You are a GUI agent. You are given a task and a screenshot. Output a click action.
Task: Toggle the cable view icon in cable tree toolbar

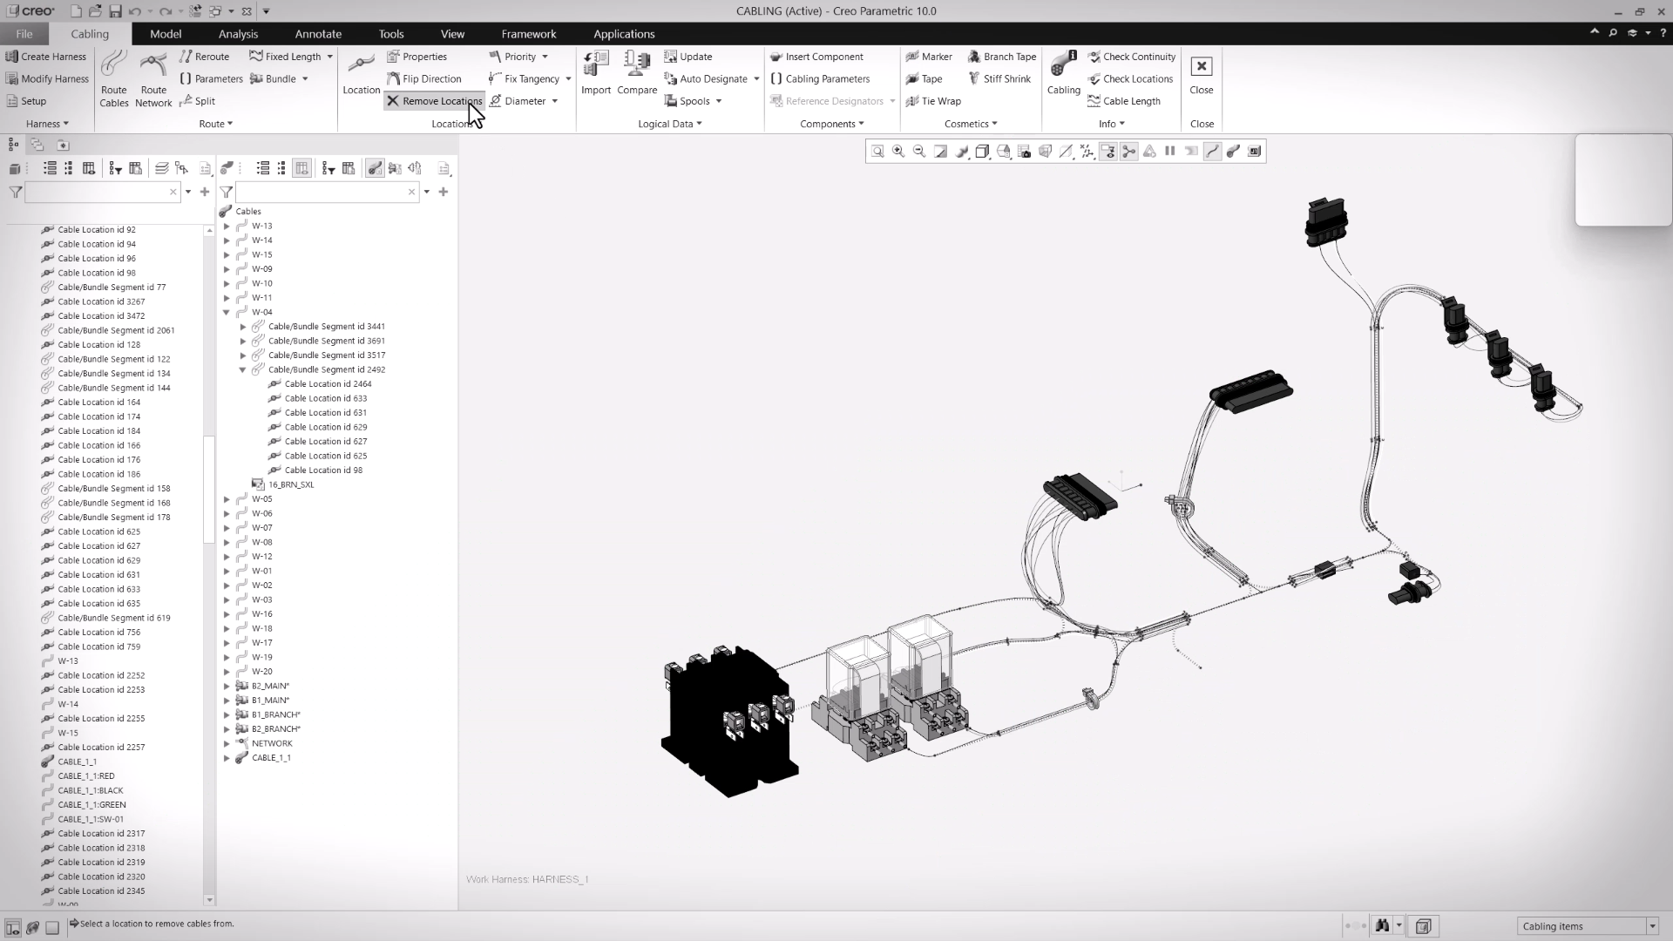375,168
